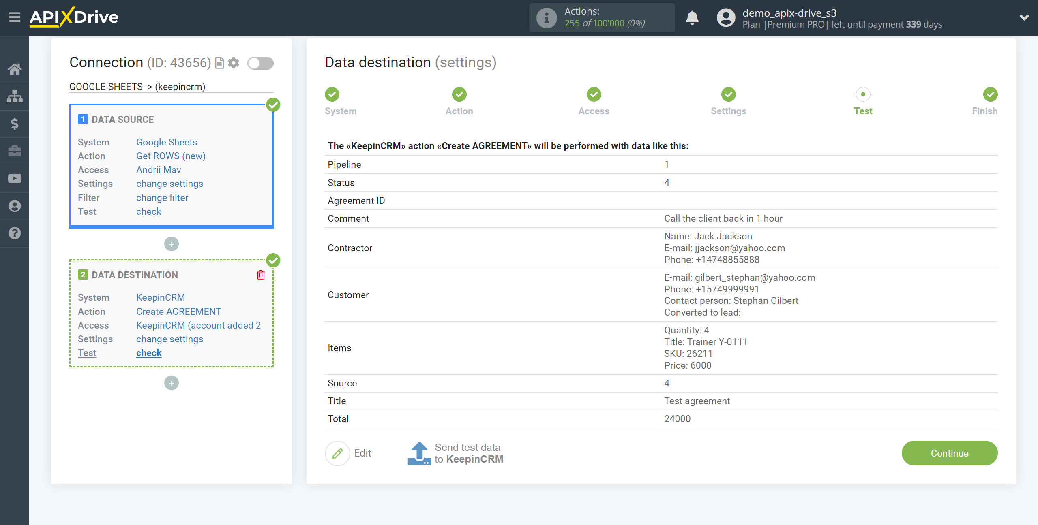
Task: Select the Total value 24000
Action: pyautogui.click(x=677, y=419)
